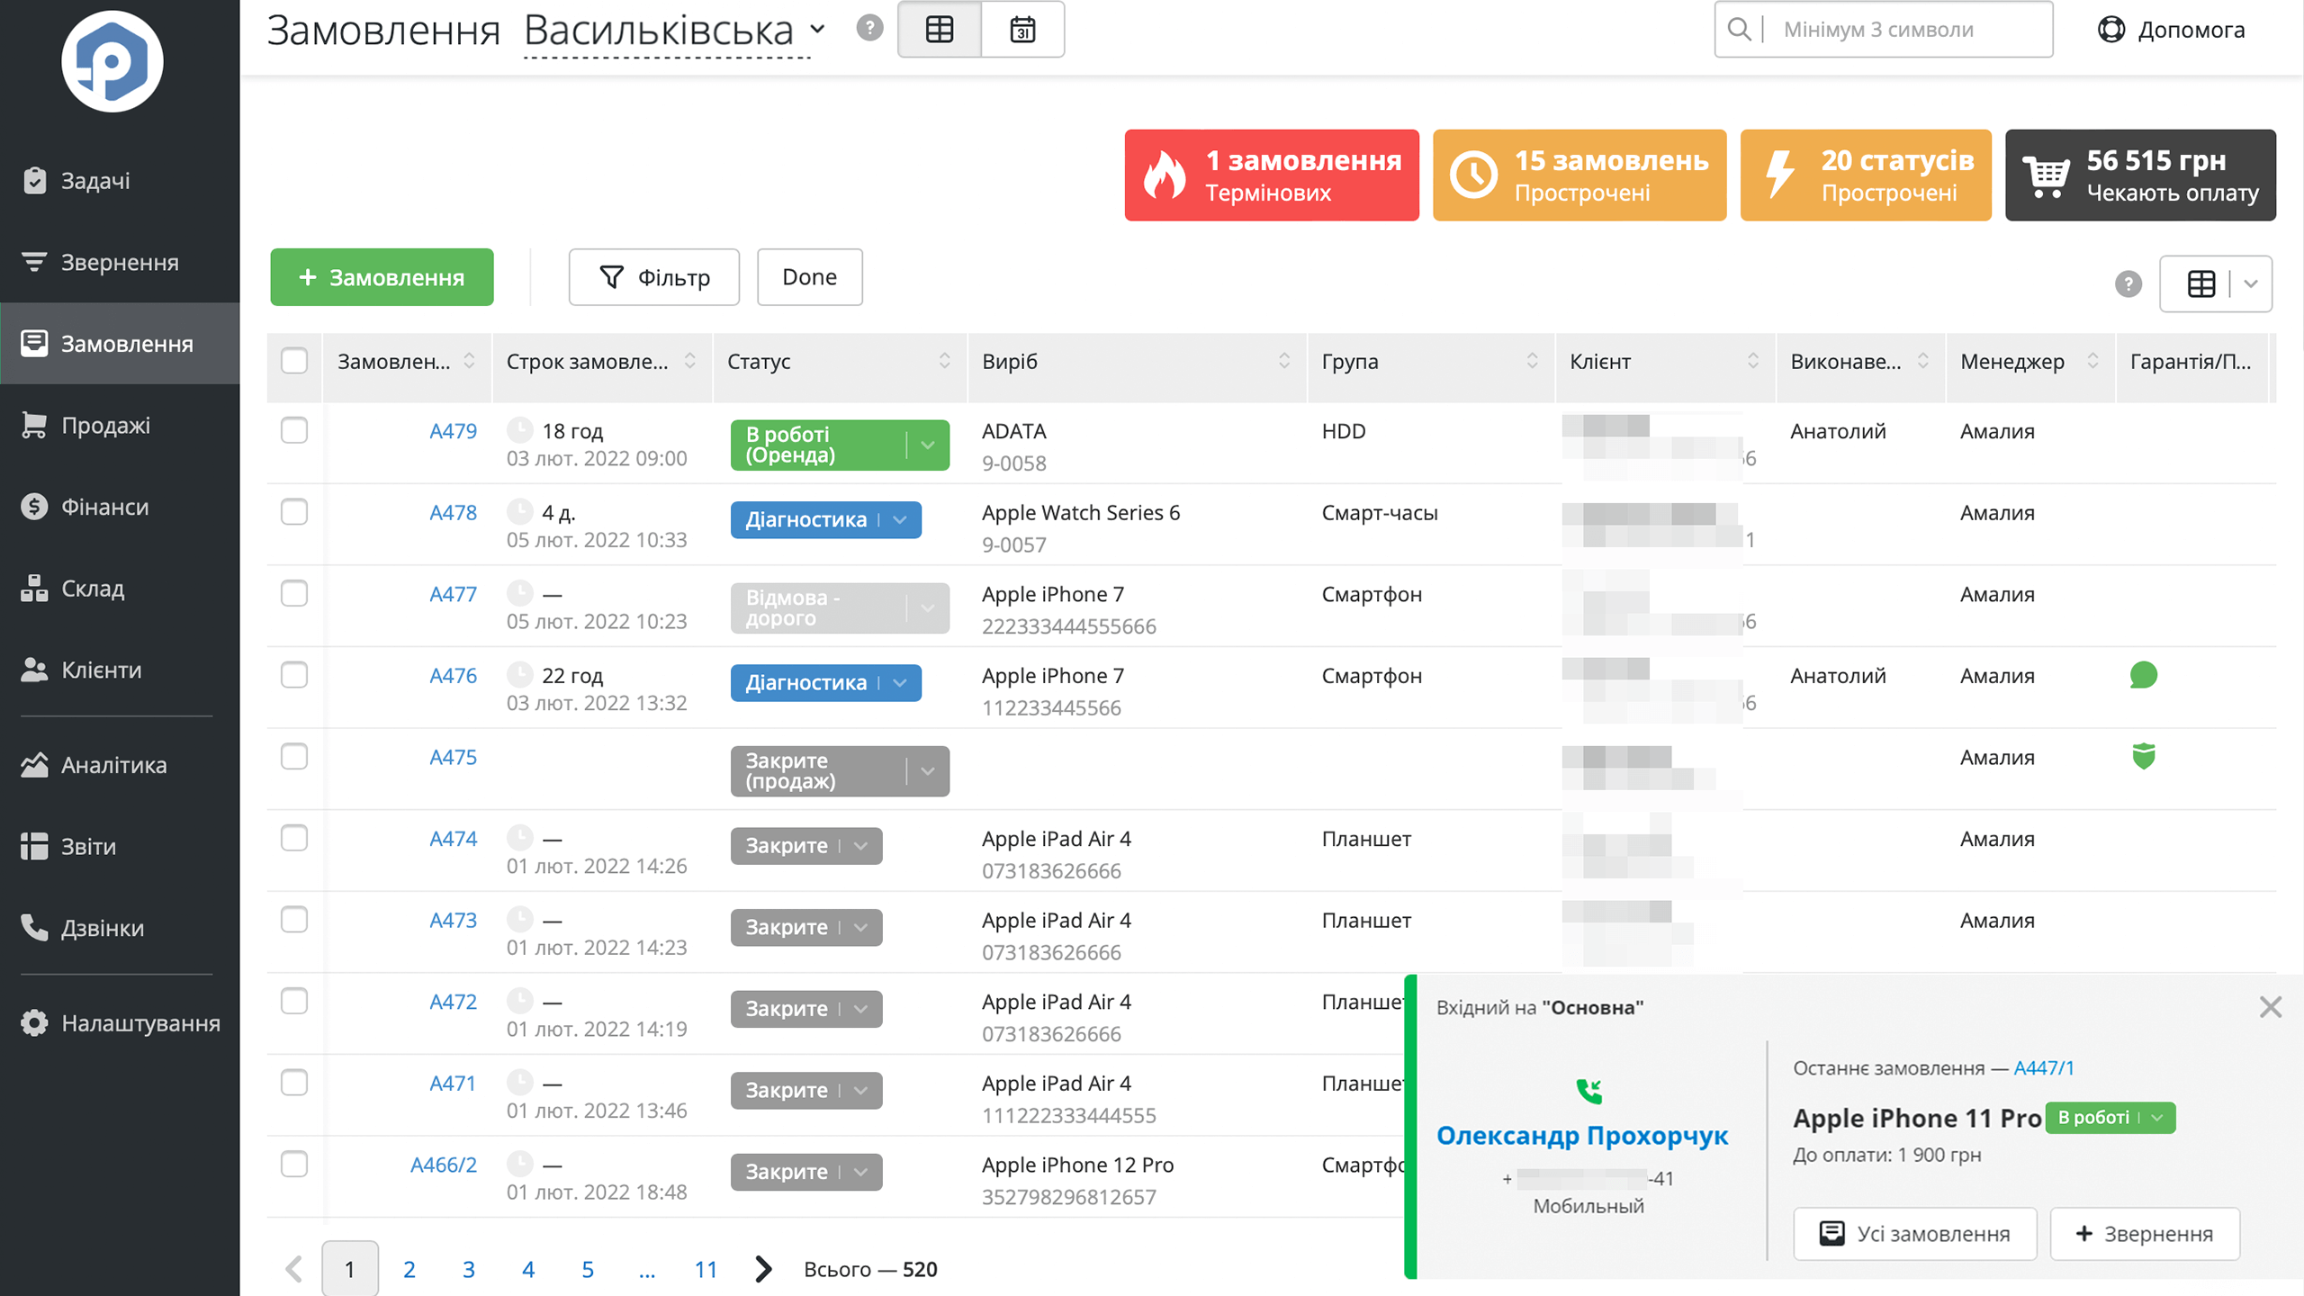The height and width of the screenshot is (1296, 2304).
Task: Click clock icon in row A478
Action: 519,512
